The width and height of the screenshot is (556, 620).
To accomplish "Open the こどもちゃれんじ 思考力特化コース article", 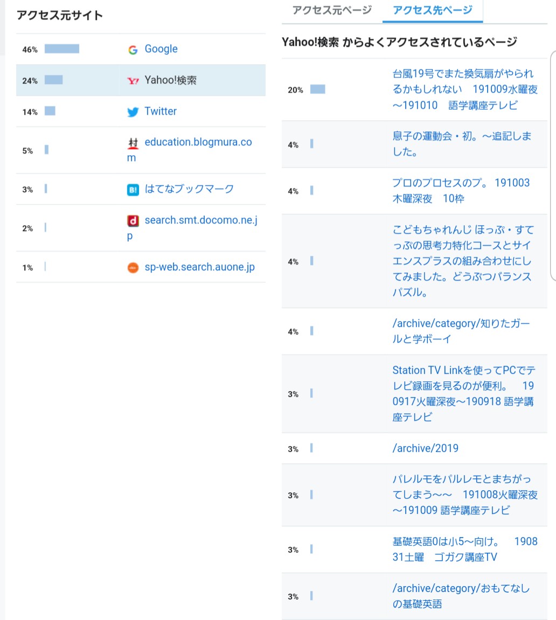I will (464, 261).
